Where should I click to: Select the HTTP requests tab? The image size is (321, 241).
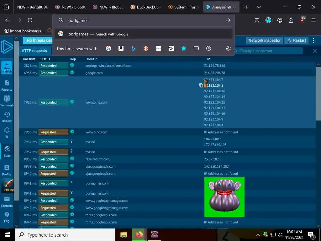[34, 51]
